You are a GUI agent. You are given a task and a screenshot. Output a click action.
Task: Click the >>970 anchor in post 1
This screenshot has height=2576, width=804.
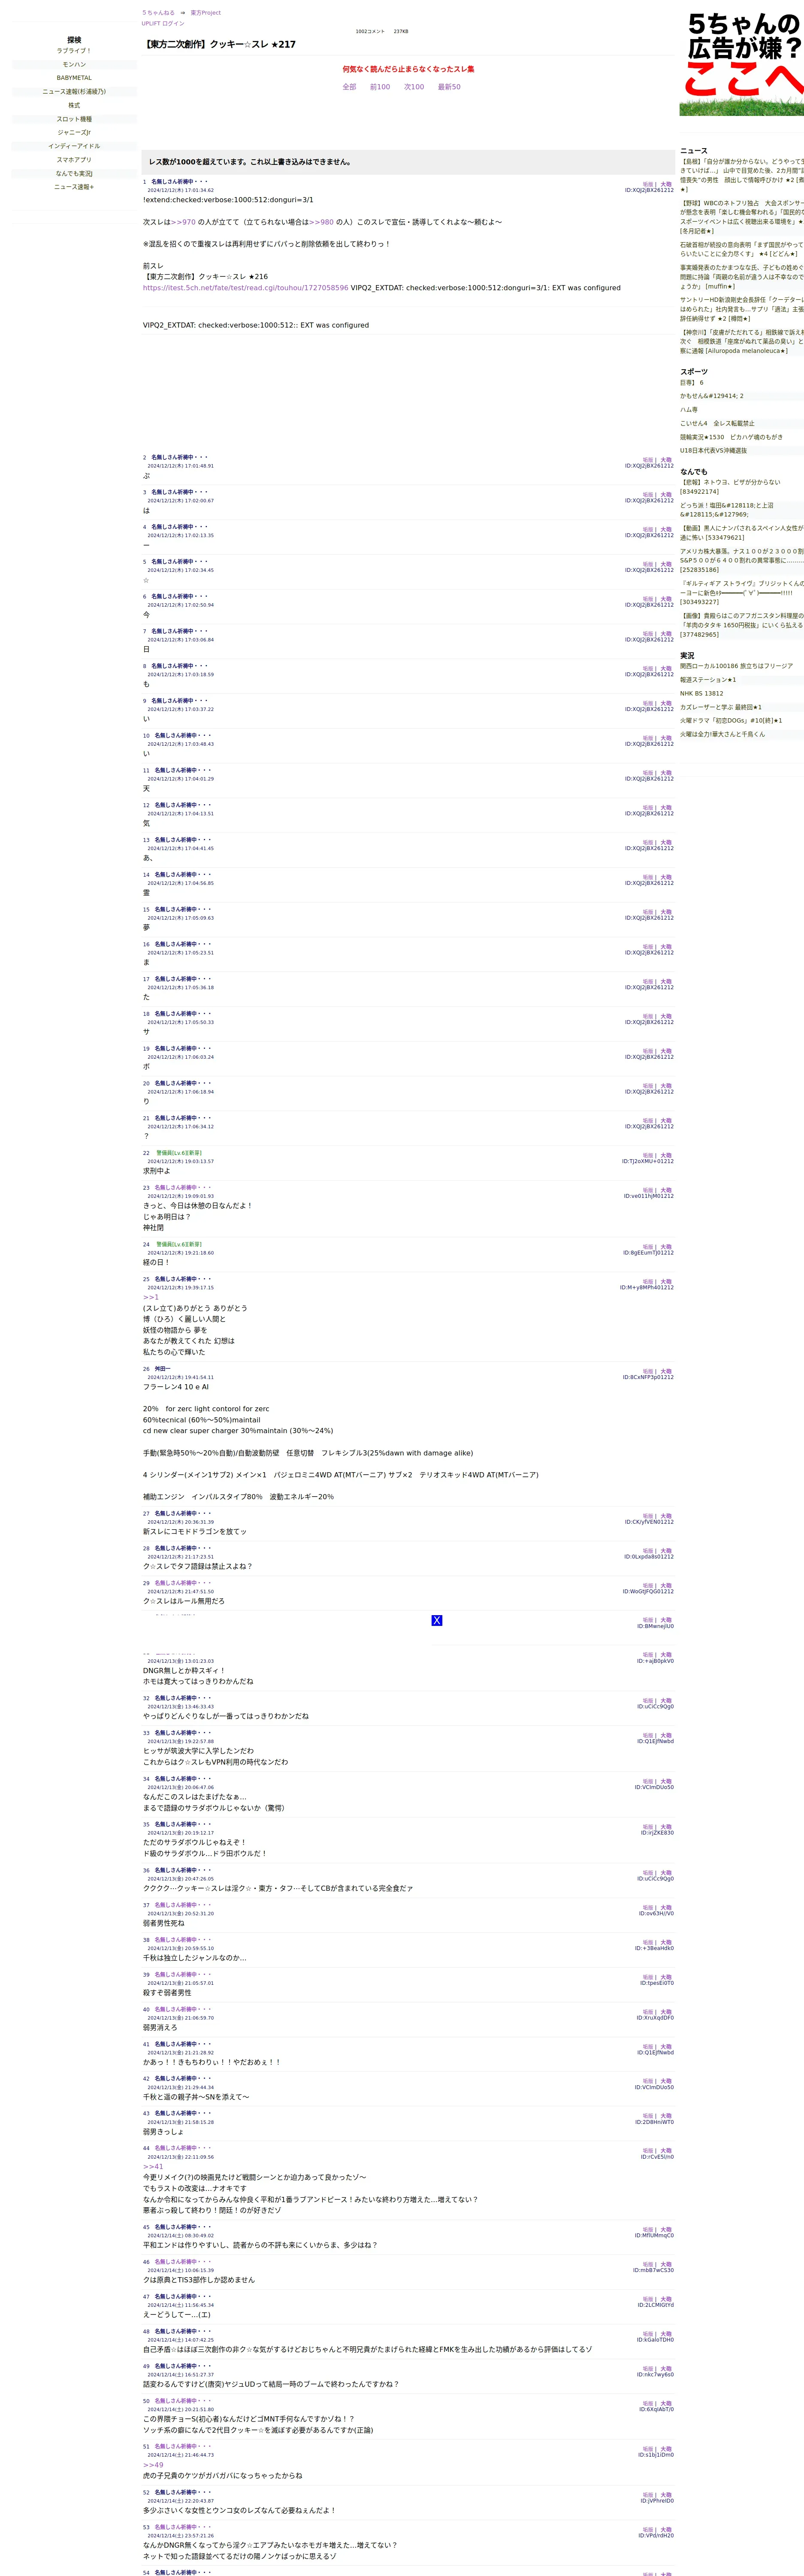(184, 222)
